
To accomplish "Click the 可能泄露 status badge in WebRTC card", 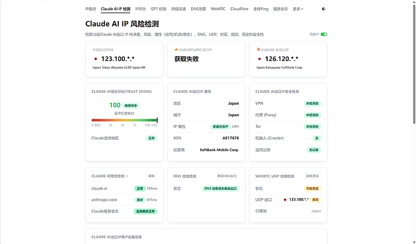I will click(x=312, y=189).
